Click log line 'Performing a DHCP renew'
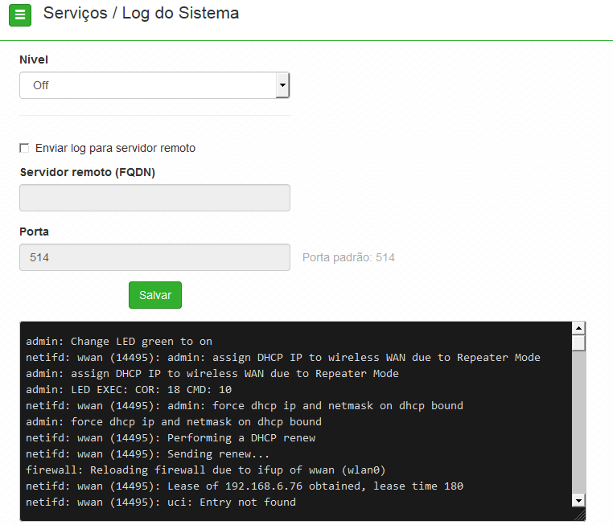The width and height of the screenshot is (613, 525). click(x=171, y=438)
